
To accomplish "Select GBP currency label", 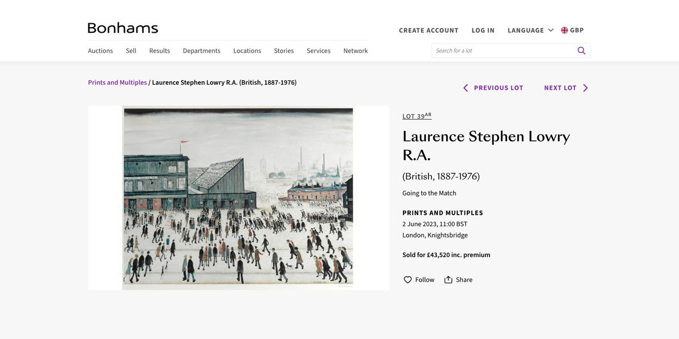I will (577, 31).
